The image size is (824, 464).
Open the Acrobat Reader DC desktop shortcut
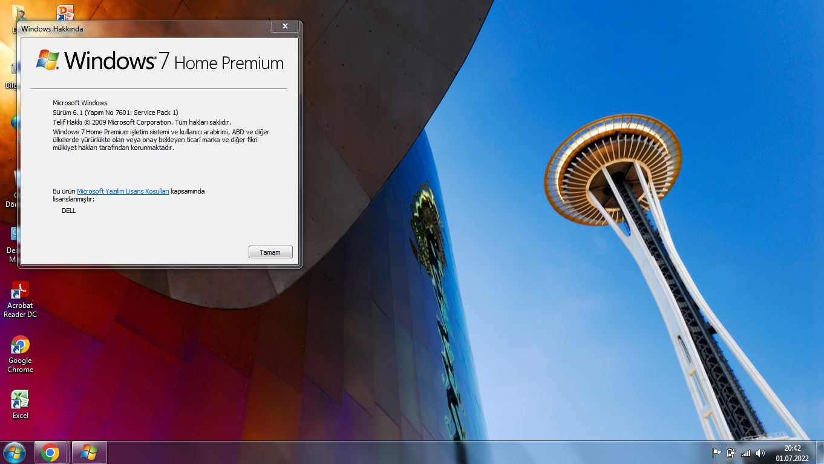(x=20, y=299)
